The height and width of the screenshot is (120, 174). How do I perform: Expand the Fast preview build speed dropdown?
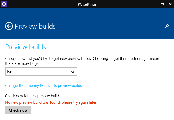coord(41,72)
